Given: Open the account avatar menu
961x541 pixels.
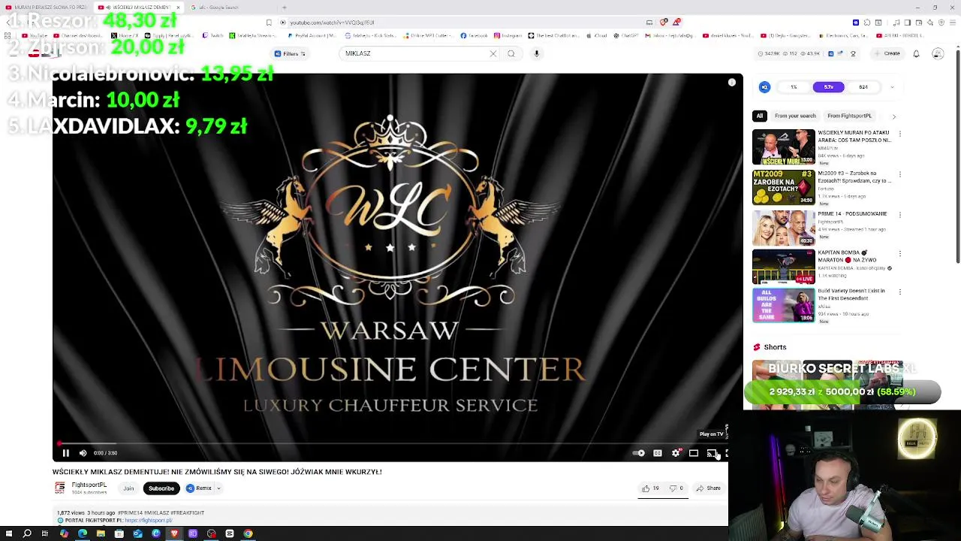Looking at the screenshot, I should pyautogui.click(x=938, y=53).
